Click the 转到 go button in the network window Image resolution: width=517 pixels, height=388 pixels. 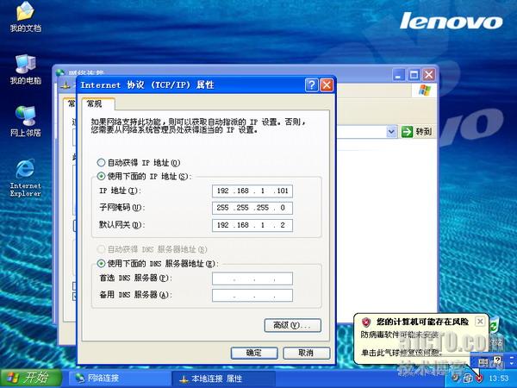point(417,132)
